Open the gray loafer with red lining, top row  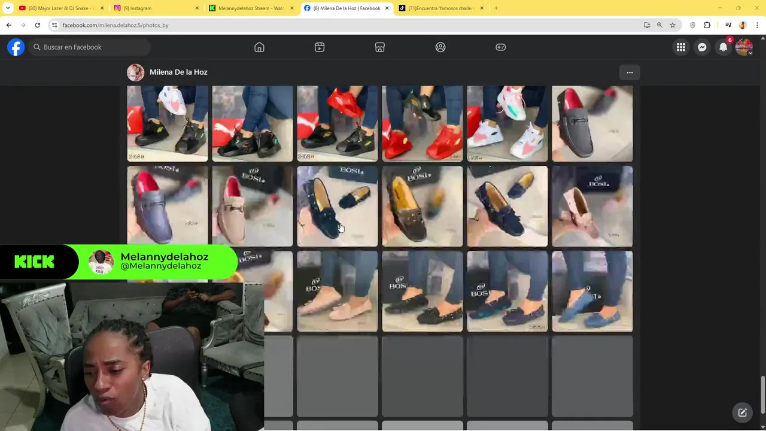coord(592,123)
